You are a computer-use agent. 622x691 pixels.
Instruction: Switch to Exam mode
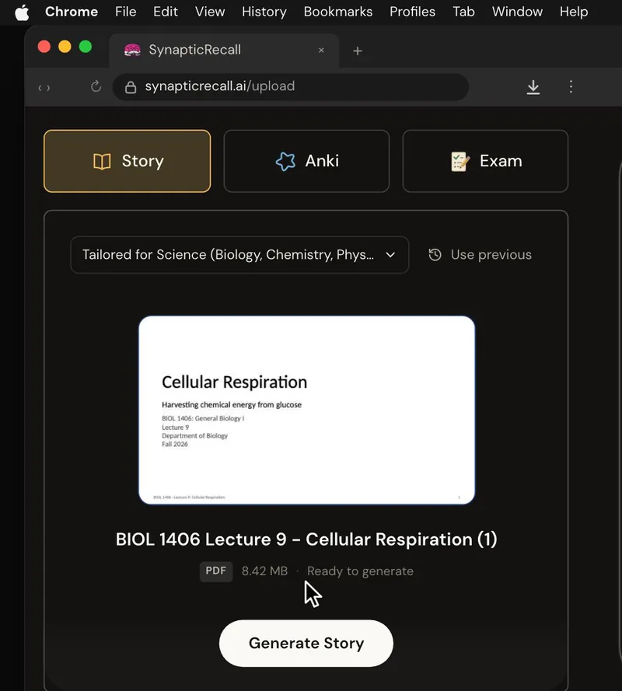coord(485,161)
